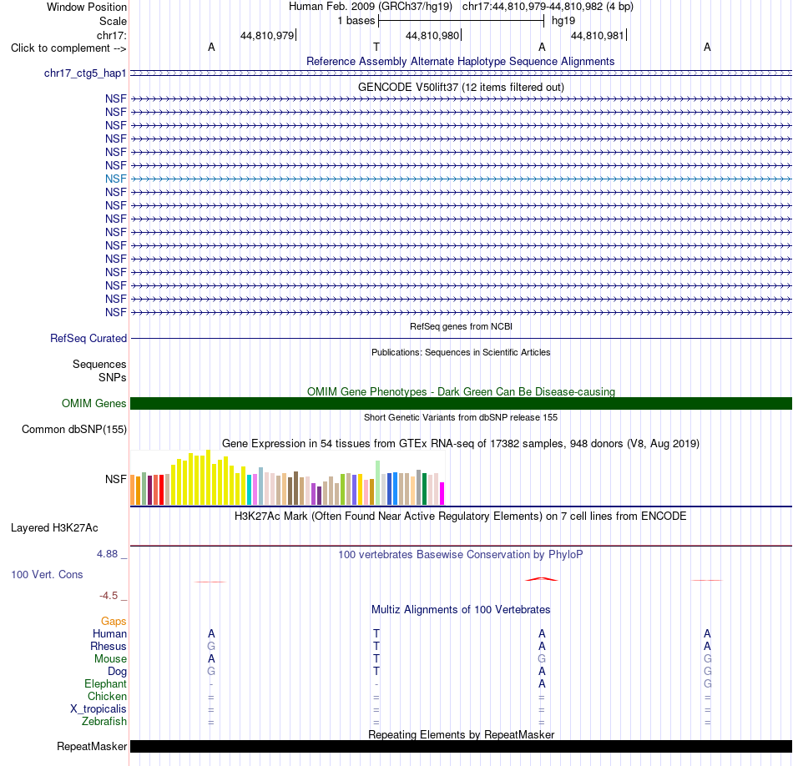Click the 'RefSeq Curated' track label
The height and width of the screenshot is (766, 793).
click(x=88, y=338)
